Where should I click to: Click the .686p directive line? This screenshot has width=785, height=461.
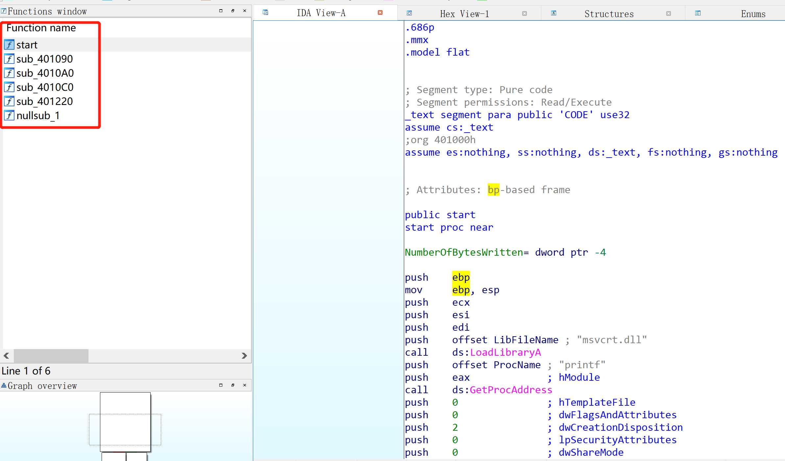tap(420, 27)
